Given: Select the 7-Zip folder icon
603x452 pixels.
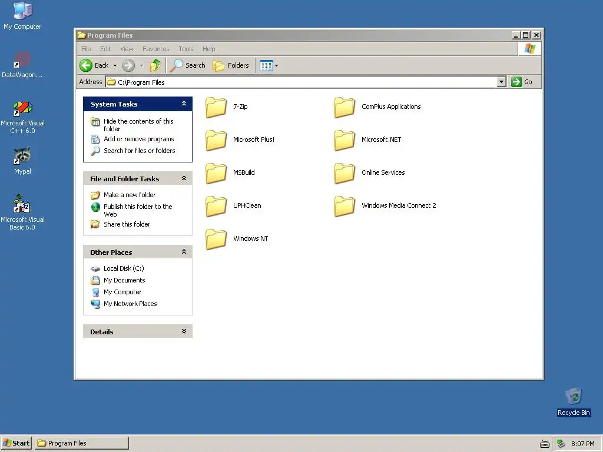Looking at the screenshot, I should (x=216, y=107).
